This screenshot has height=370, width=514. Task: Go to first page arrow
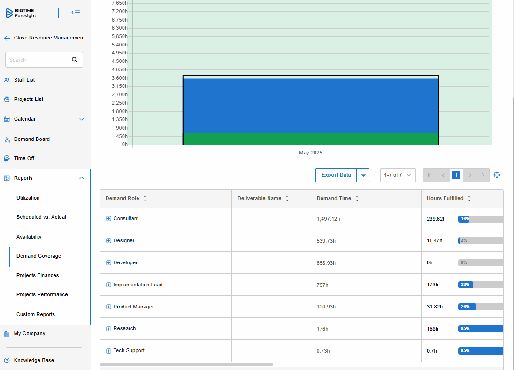(x=430, y=175)
